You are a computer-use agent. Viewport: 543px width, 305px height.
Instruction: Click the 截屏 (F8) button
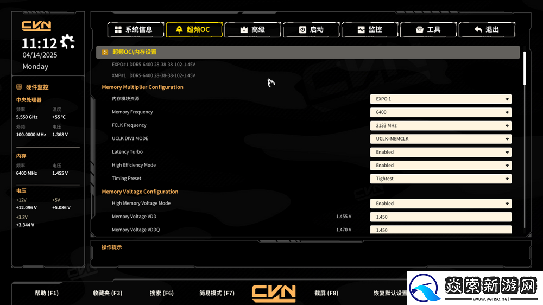click(x=326, y=293)
